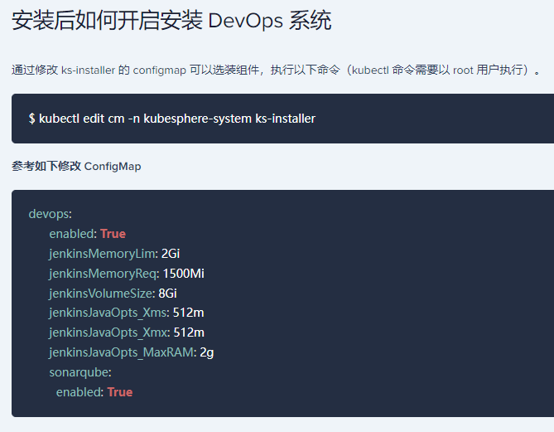The width and height of the screenshot is (554, 432).
Task: Click the first 'enabled: True' line under devops
Action: [x=88, y=234]
